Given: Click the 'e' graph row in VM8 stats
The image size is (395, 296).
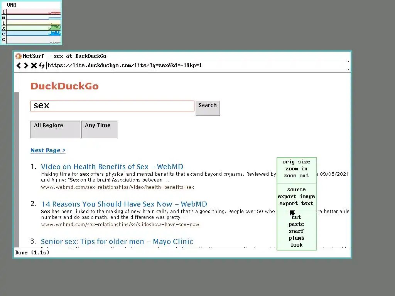Looking at the screenshot, I should click(31, 40).
